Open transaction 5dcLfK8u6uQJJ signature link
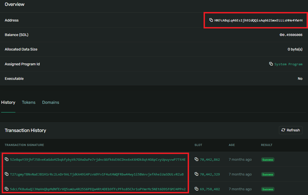 (x=98, y=189)
